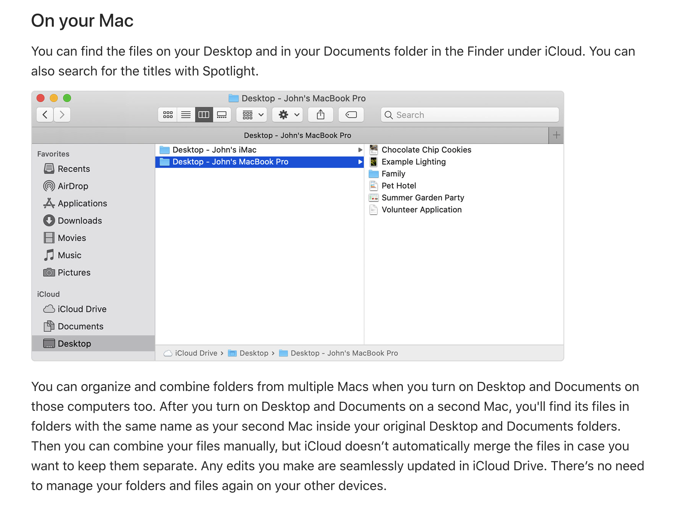Open Pictures in the sidebar

(67, 272)
